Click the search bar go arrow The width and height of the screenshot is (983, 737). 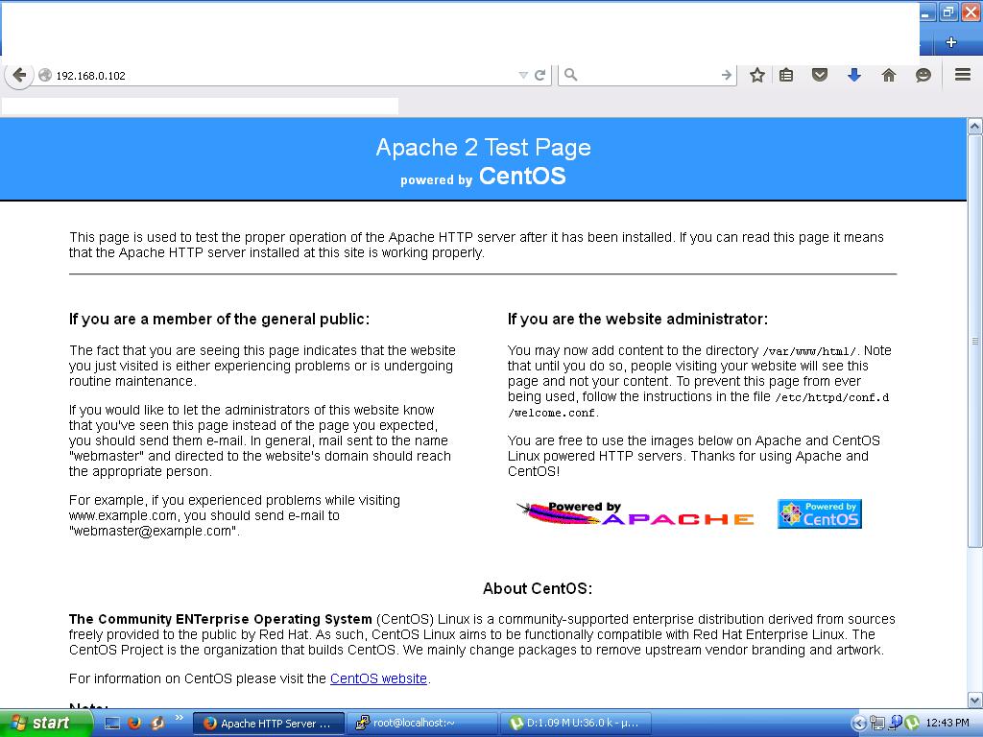(726, 75)
